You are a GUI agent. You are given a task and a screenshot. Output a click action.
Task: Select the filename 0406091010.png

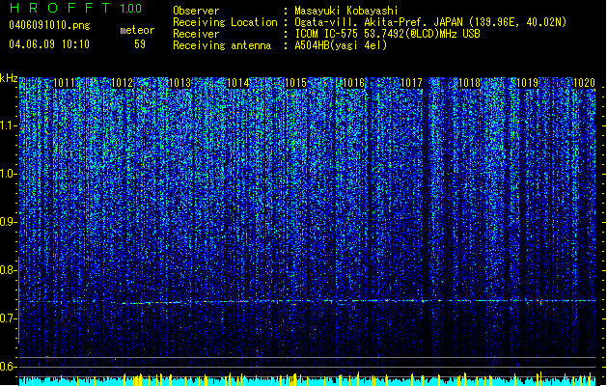pos(49,26)
